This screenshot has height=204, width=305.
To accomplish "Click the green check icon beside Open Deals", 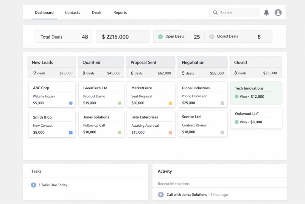I will tap(160, 36).
